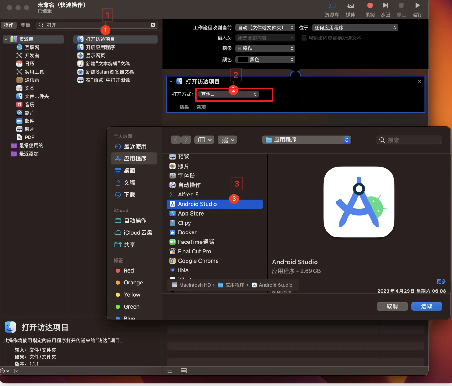Open the Image dropdown

(x=265, y=49)
